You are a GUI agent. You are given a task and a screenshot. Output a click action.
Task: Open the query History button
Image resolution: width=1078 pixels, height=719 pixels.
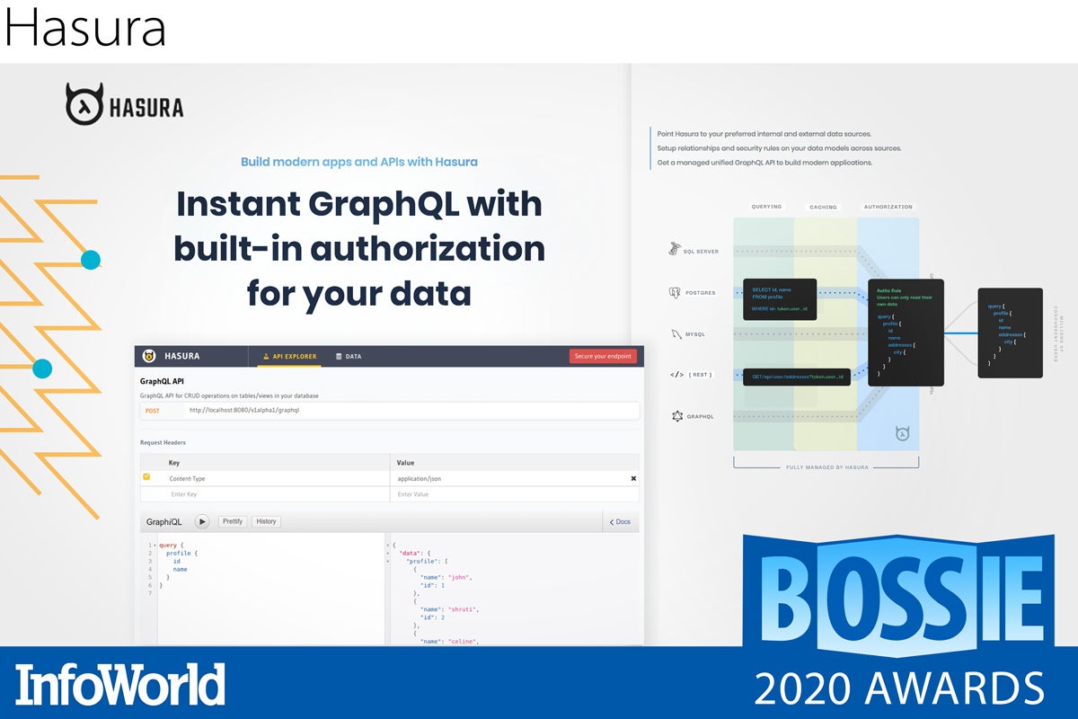click(x=266, y=521)
